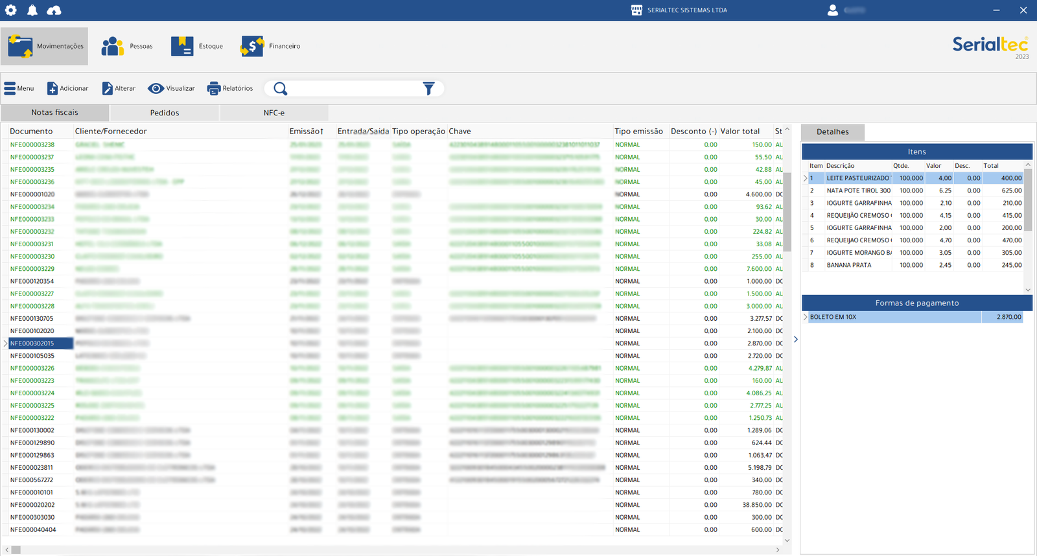Viewport: 1037px width, 556px height.
Task: Select document NFE000040404
Action: coord(32,529)
